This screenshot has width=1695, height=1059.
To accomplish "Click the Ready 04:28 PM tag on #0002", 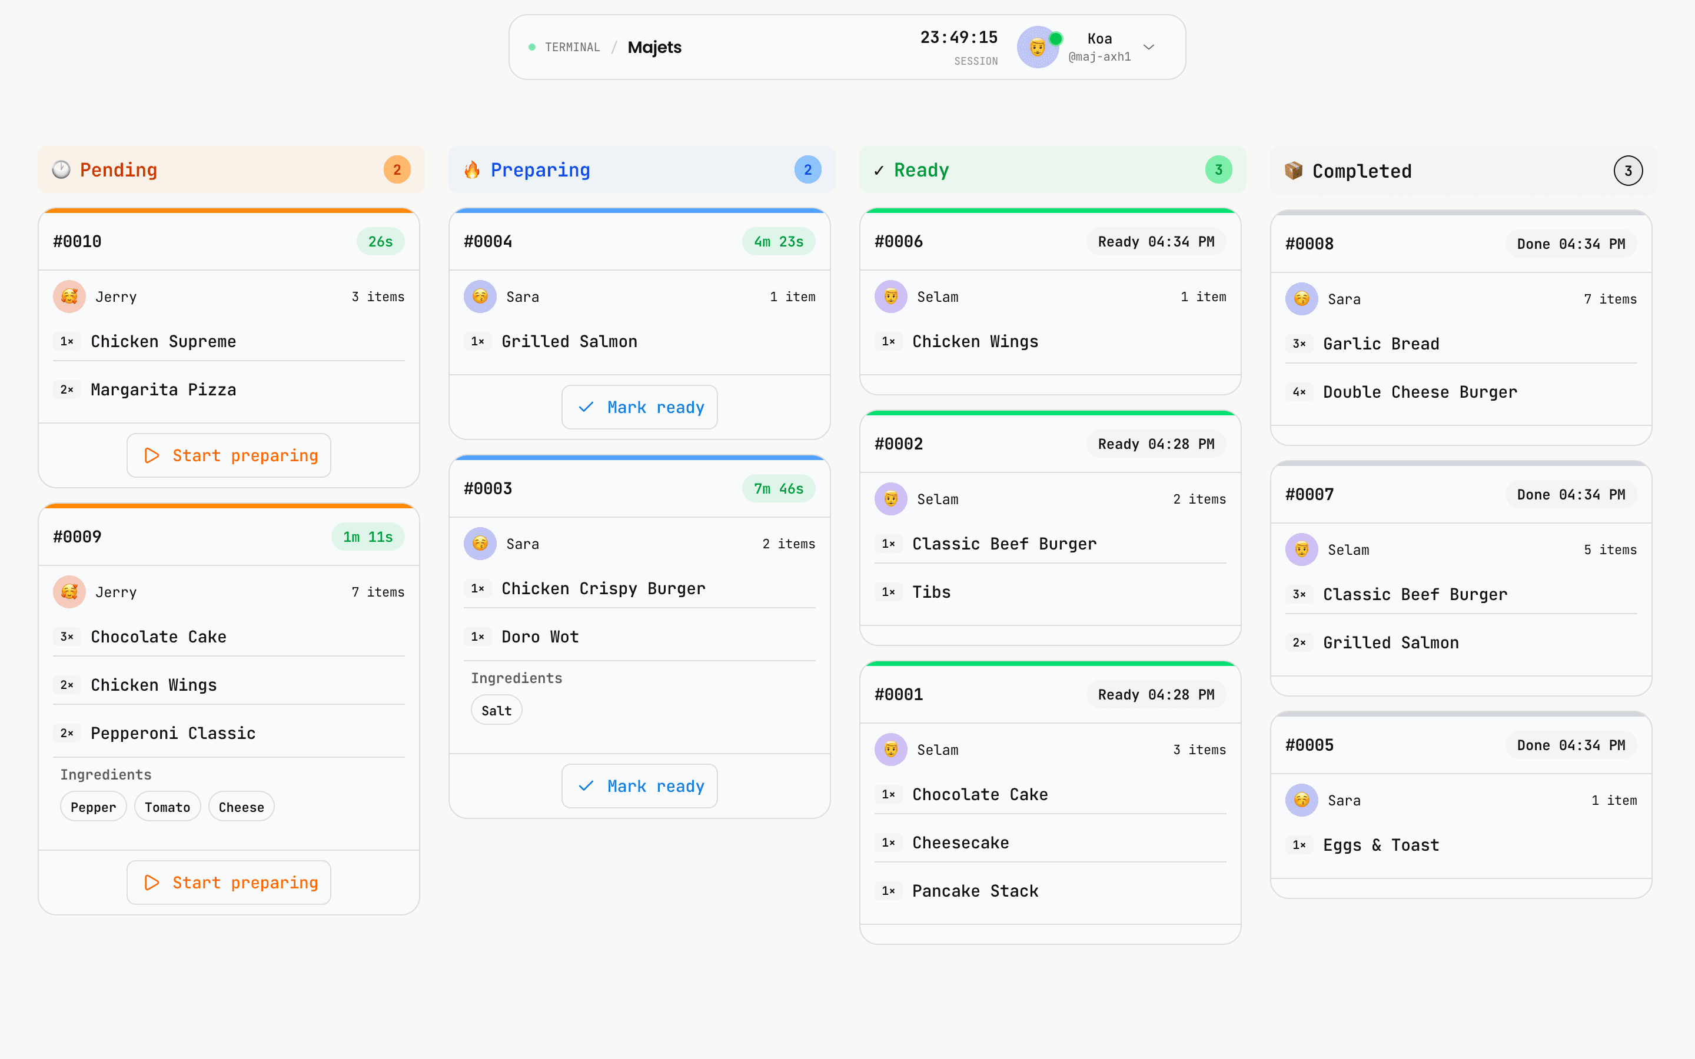I will [1156, 444].
